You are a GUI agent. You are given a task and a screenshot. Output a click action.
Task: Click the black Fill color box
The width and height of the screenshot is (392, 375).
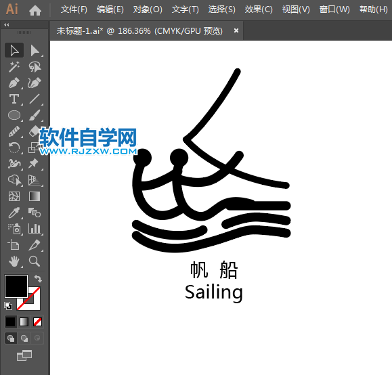(x=16, y=286)
